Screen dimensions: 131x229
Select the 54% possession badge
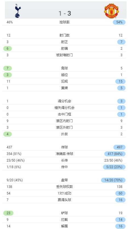(x=119, y=22)
